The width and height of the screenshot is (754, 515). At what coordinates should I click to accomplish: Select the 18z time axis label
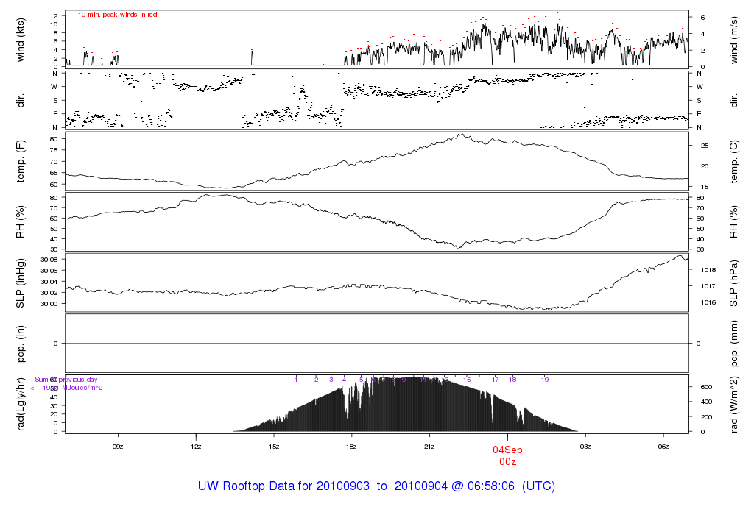click(x=351, y=446)
